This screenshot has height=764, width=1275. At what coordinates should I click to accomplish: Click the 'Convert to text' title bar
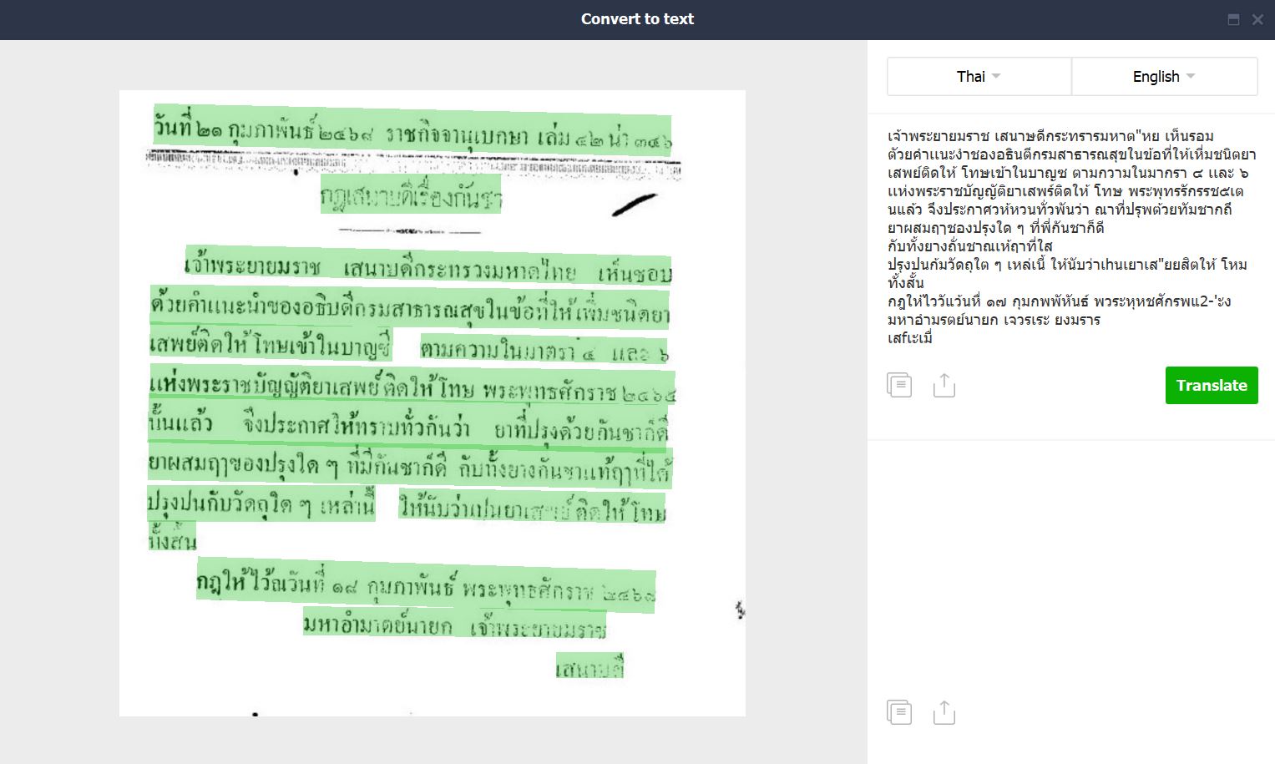tap(637, 19)
